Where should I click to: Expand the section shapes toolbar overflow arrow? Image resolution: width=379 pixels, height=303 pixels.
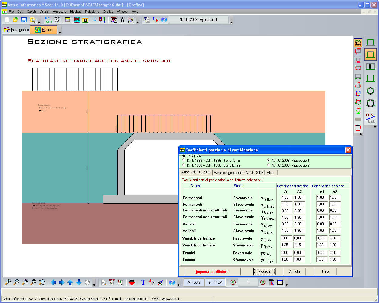pyautogui.click(x=375, y=127)
